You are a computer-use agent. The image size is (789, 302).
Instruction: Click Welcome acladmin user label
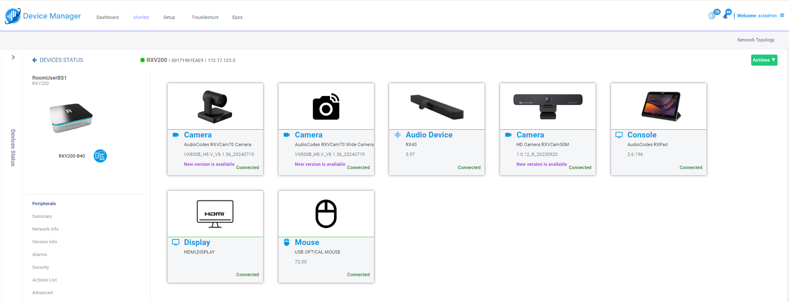757,16
